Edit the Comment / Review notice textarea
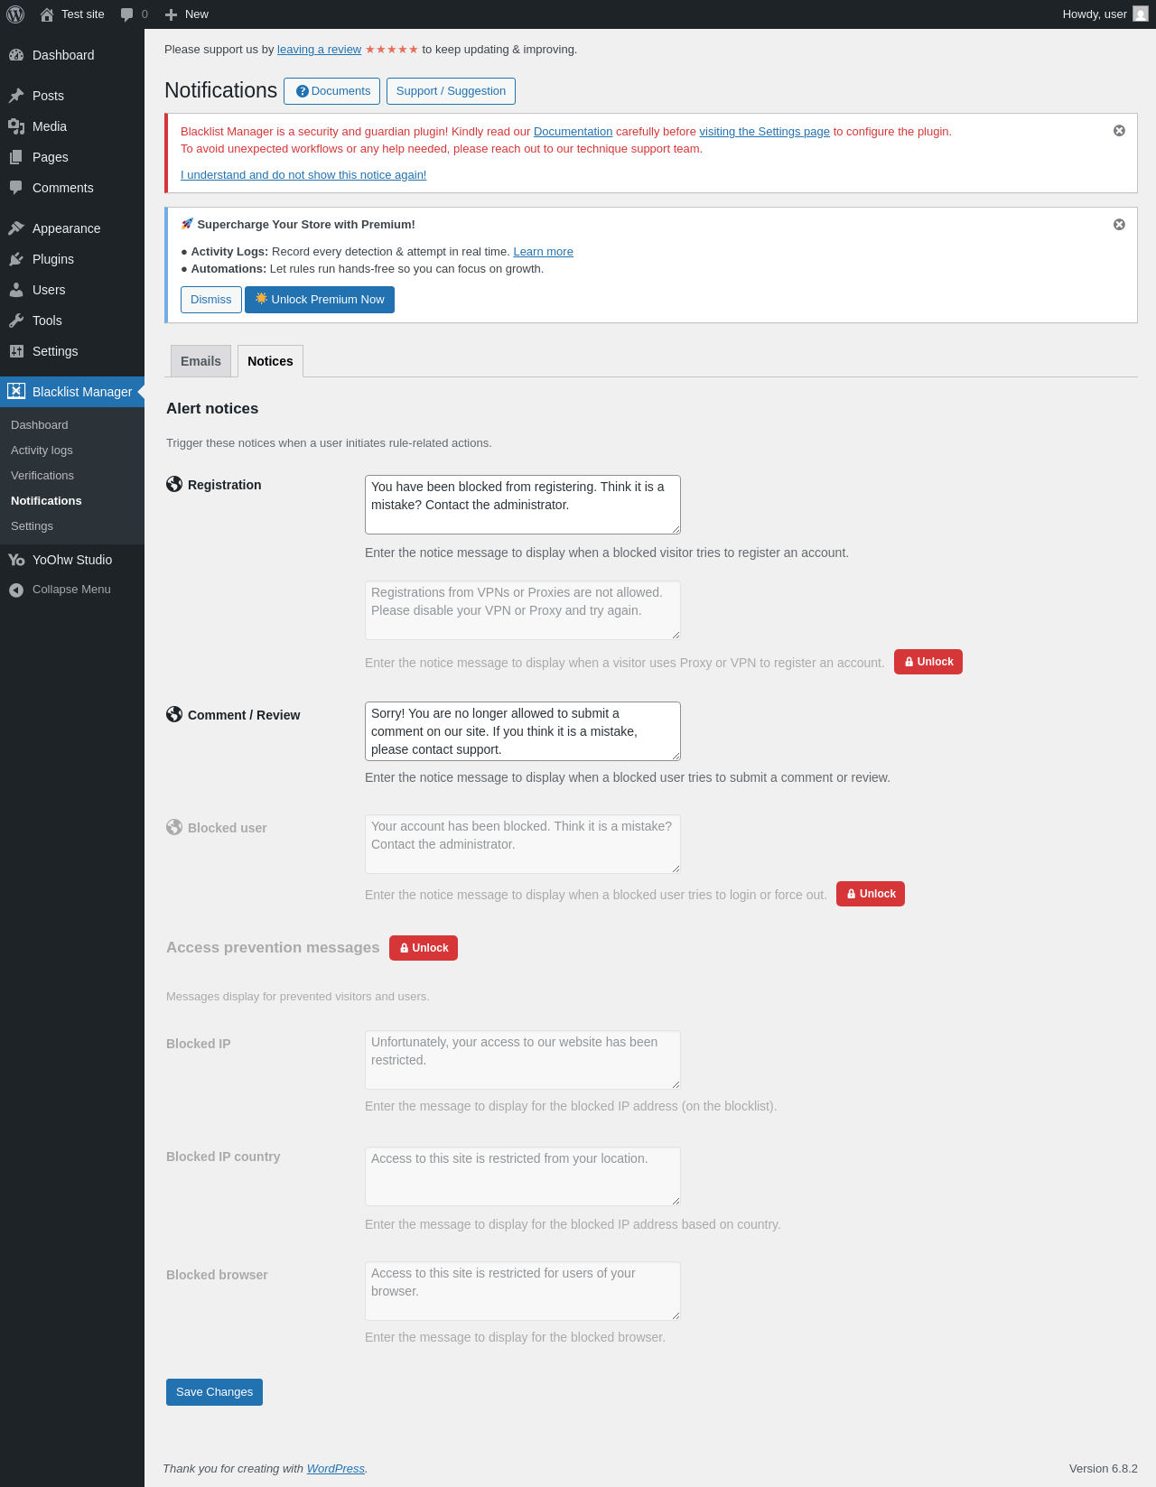Screen dimensions: 1156x1487 [x=523, y=731]
